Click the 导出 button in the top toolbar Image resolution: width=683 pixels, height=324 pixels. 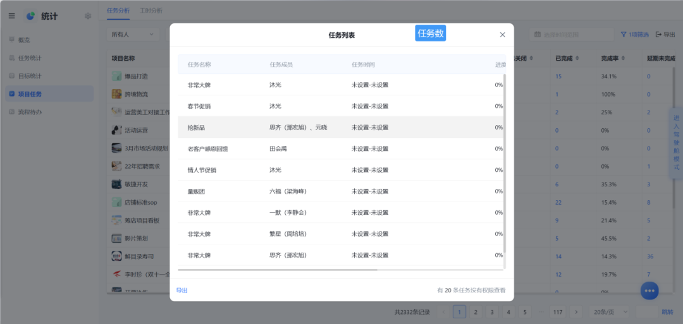pos(665,34)
